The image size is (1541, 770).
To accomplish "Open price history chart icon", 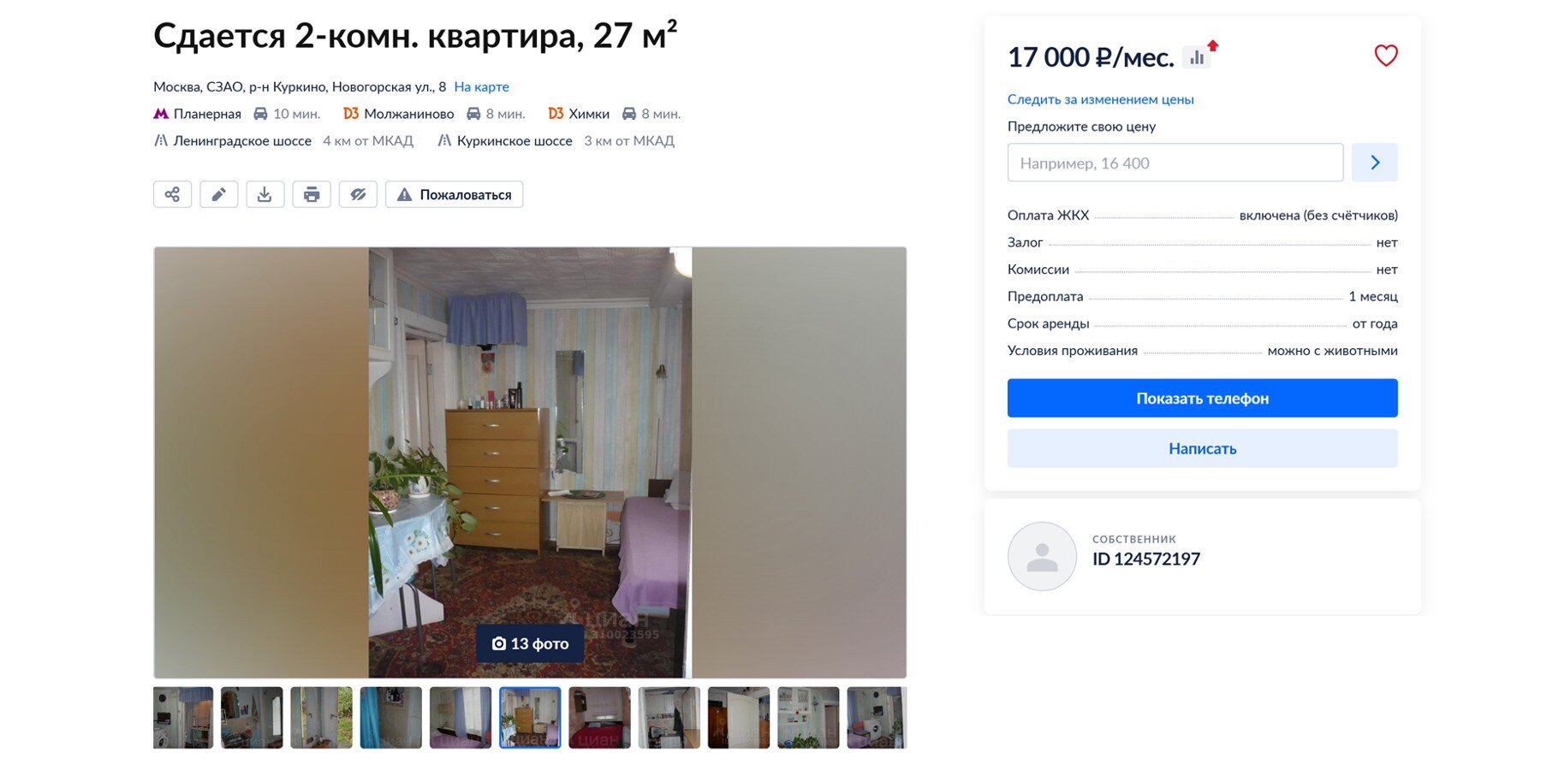I will (1197, 57).
